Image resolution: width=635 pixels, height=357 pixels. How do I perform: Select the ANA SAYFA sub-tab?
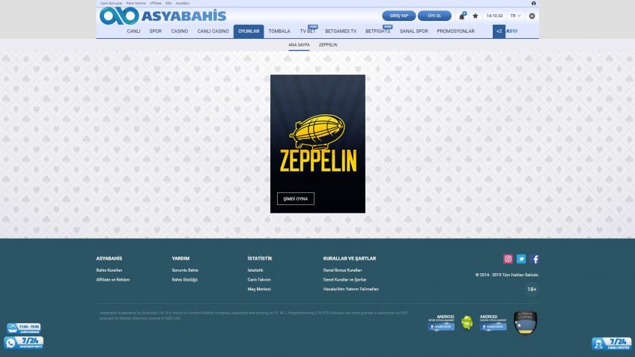point(299,45)
